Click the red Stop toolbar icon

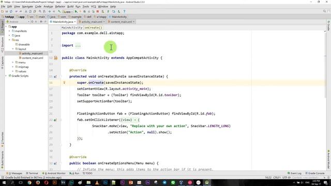click(x=98, y=11)
